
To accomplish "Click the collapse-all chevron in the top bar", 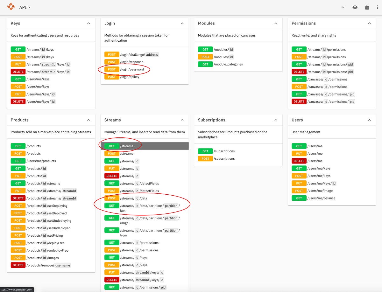I will point(343,7).
